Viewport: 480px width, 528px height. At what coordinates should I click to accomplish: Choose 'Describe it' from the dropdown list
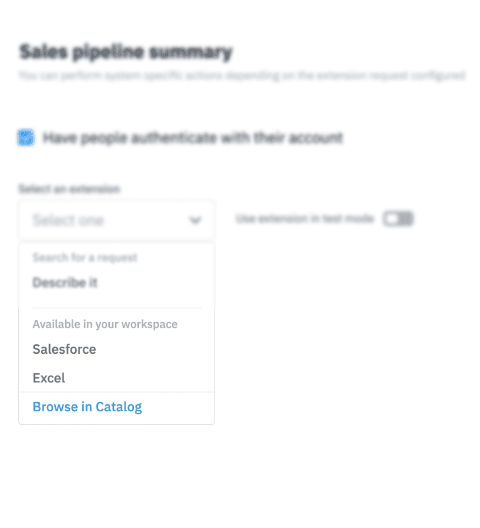point(65,283)
